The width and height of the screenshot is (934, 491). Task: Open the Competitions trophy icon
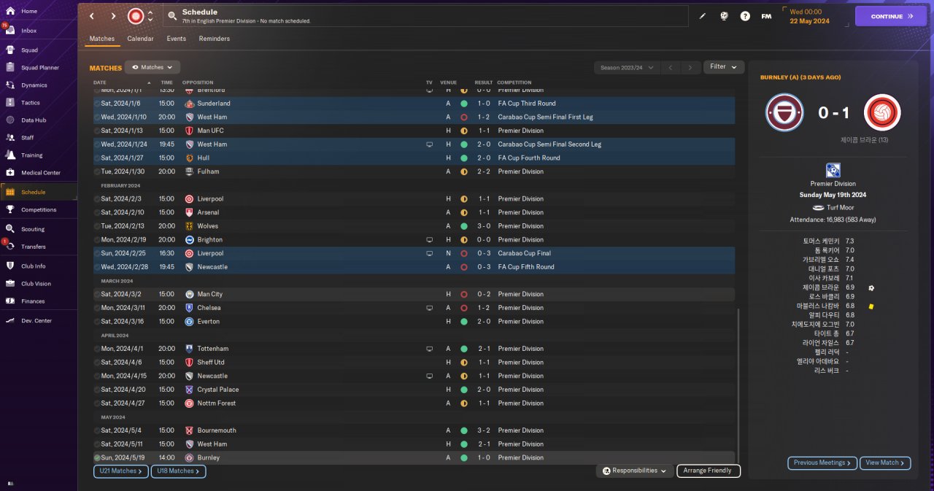pos(10,209)
